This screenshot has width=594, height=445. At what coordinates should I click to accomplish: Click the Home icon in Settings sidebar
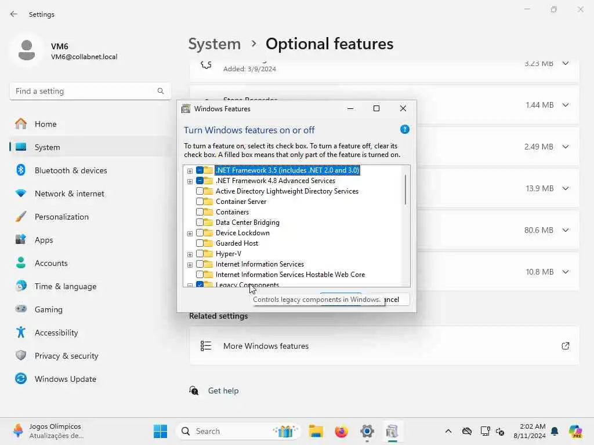click(x=21, y=124)
